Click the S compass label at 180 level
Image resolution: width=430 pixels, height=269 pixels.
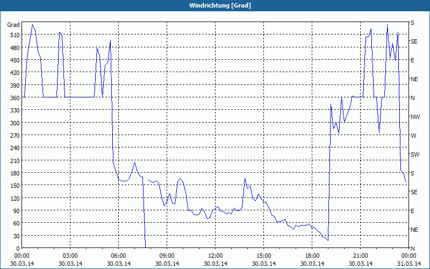click(x=412, y=173)
